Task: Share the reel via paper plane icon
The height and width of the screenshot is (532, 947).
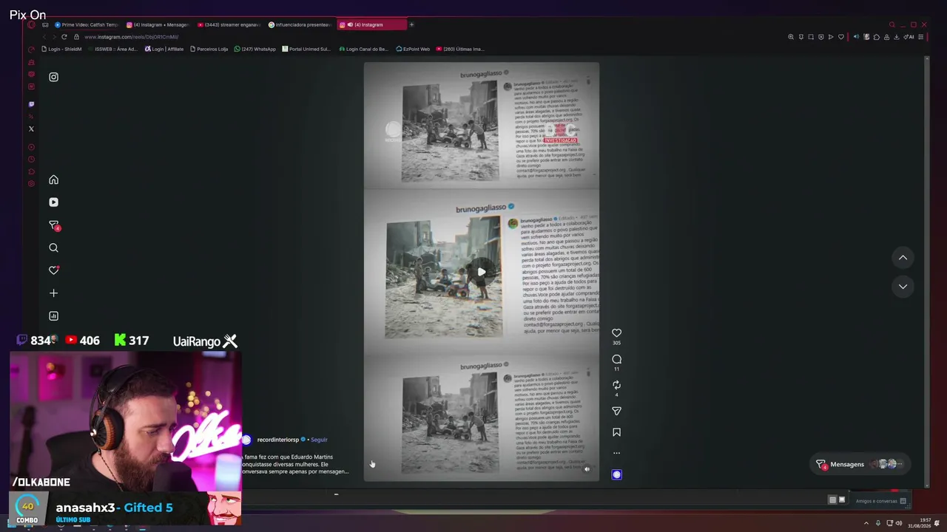Action: point(616,411)
